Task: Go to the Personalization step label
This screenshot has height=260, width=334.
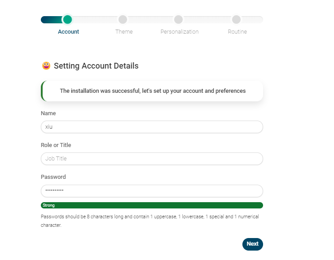Action: (180, 32)
